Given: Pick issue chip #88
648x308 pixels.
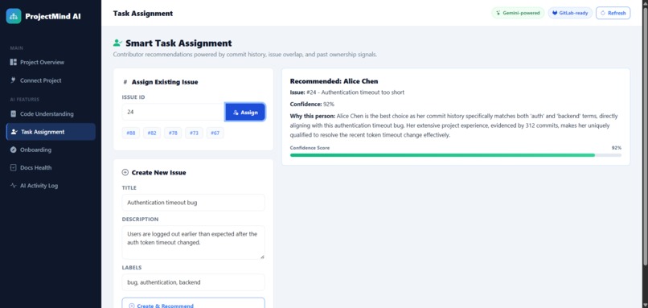Looking at the screenshot, I should click(131, 133).
